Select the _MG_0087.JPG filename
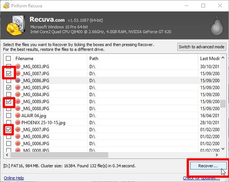The width and height of the screenshot is (229, 182). point(35,74)
